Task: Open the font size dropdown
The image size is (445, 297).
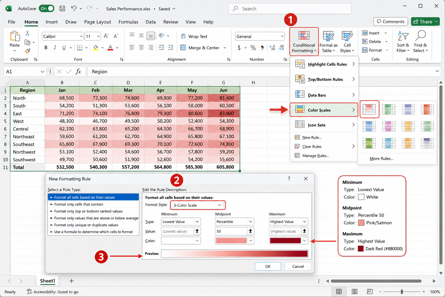Action: (x=98, y=36)
